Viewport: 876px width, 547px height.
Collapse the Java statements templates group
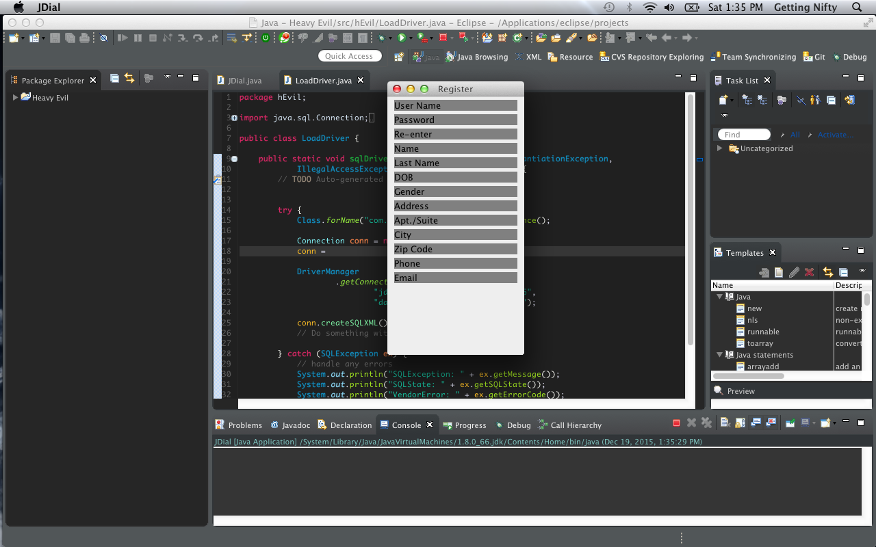720,355
